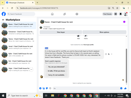Send quick reply Yes, are you interested?

(56, 67)
